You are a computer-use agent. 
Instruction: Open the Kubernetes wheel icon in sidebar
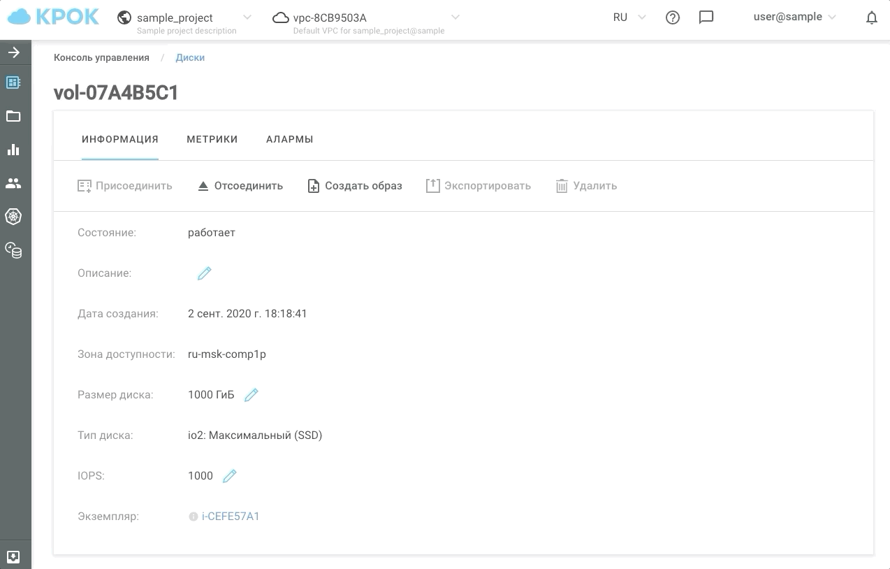click(x=13, y=217)
